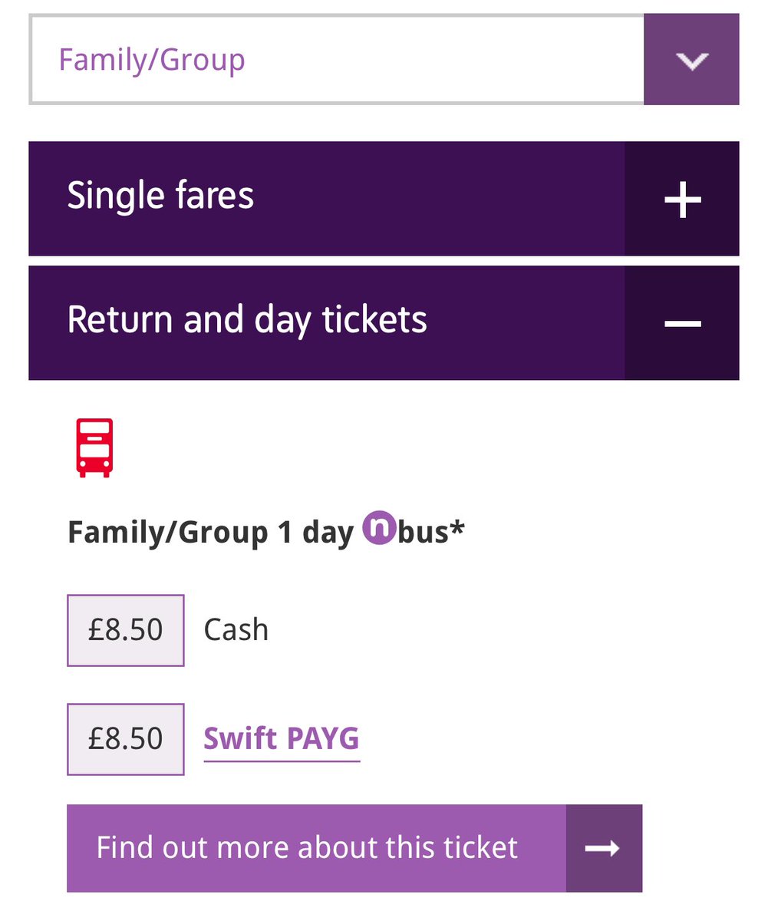Open the Swift PAYG link

click(282, 739)
